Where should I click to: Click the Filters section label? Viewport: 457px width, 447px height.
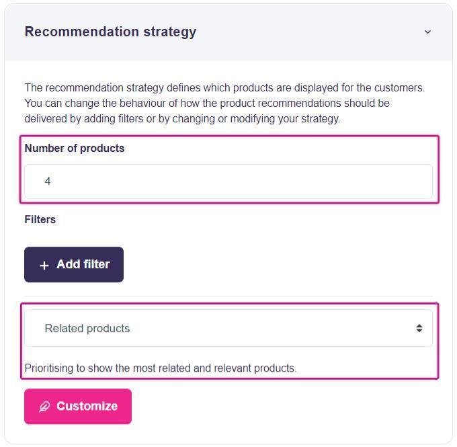coord(40,220)
